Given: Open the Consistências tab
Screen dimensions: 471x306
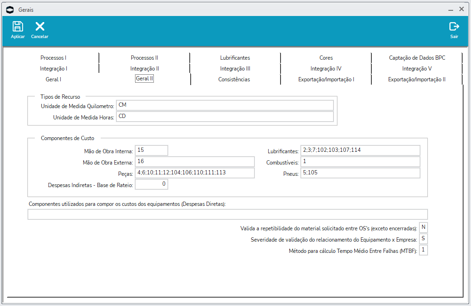Looking at the screenshot, I should tap(234, 79).
